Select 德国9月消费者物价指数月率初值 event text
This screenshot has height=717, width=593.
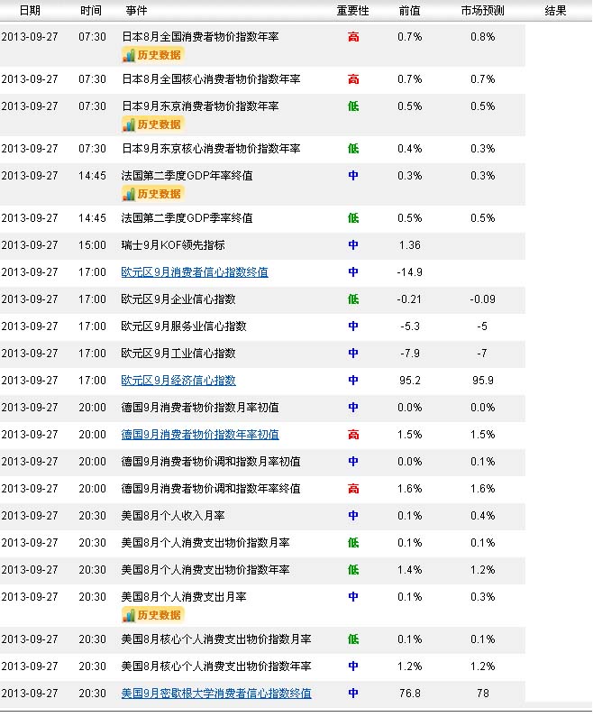[200, 408]
